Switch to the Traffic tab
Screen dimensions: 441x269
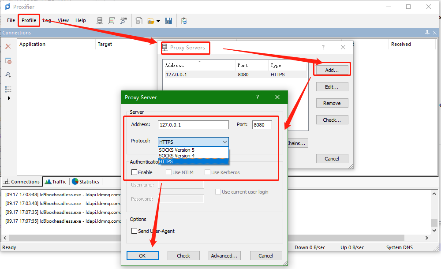pos(56,182)
